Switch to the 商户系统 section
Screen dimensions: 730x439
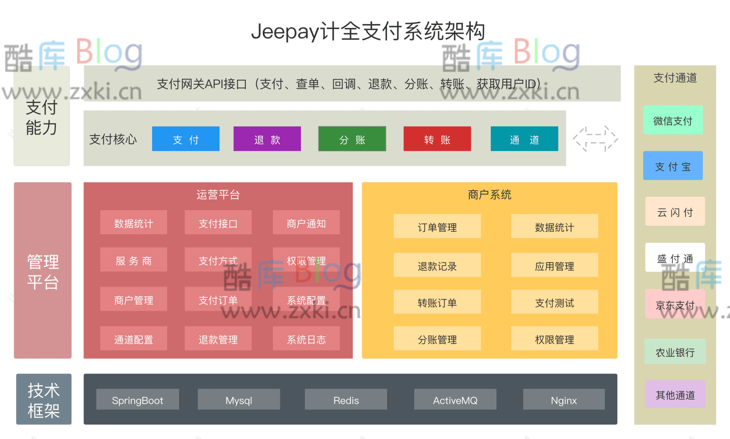489,194
